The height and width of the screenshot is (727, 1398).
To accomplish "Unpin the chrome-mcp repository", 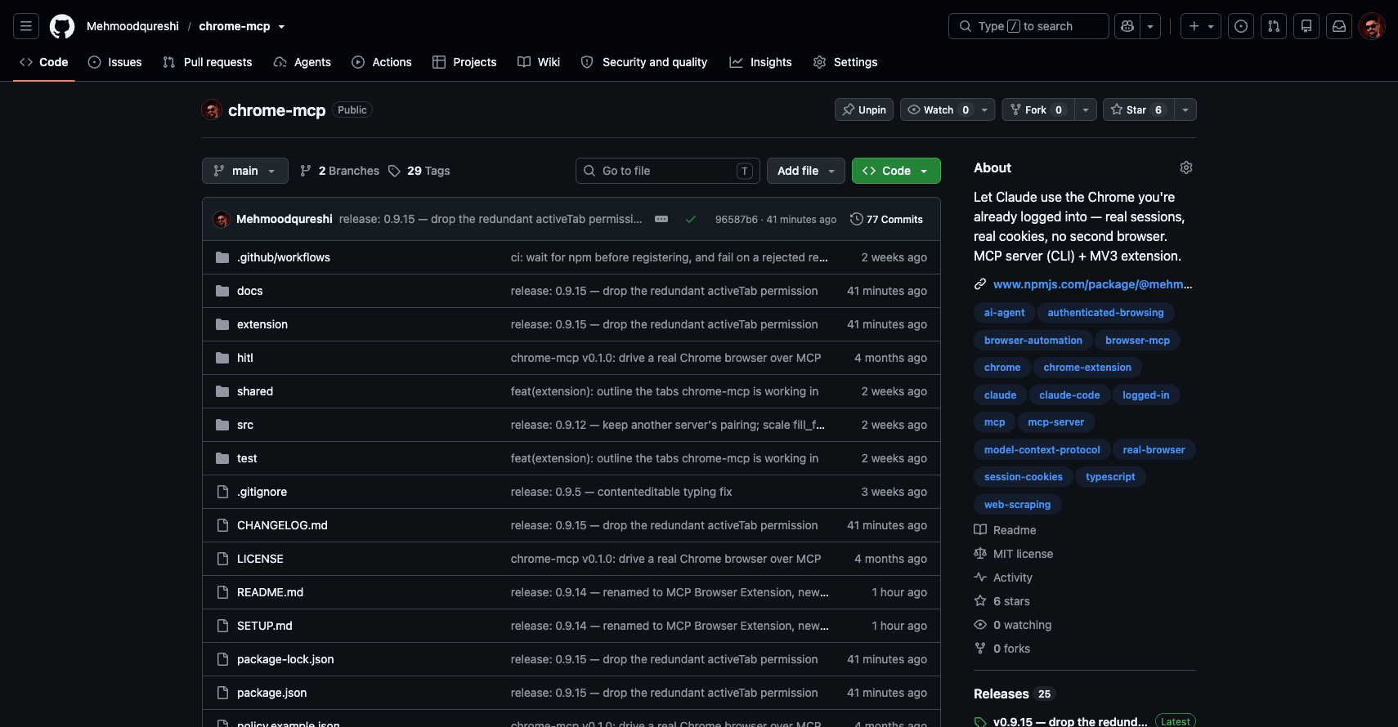I will click(x=864, y=109).
